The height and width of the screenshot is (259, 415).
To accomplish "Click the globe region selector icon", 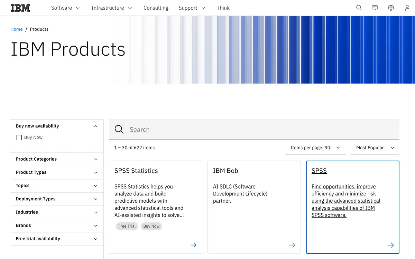I will (x=391, y=8).
